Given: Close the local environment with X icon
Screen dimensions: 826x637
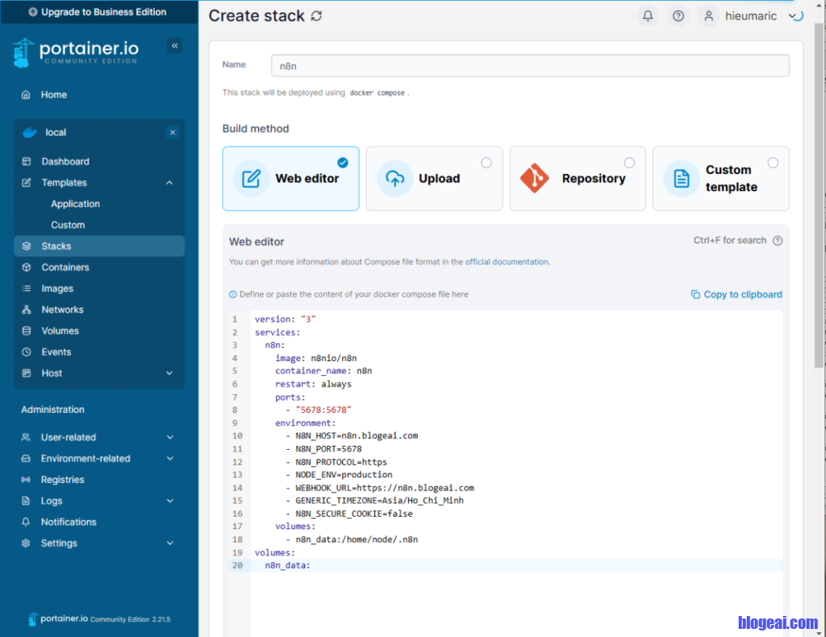Looking at the screenshot, I should [x=172, y=132].
